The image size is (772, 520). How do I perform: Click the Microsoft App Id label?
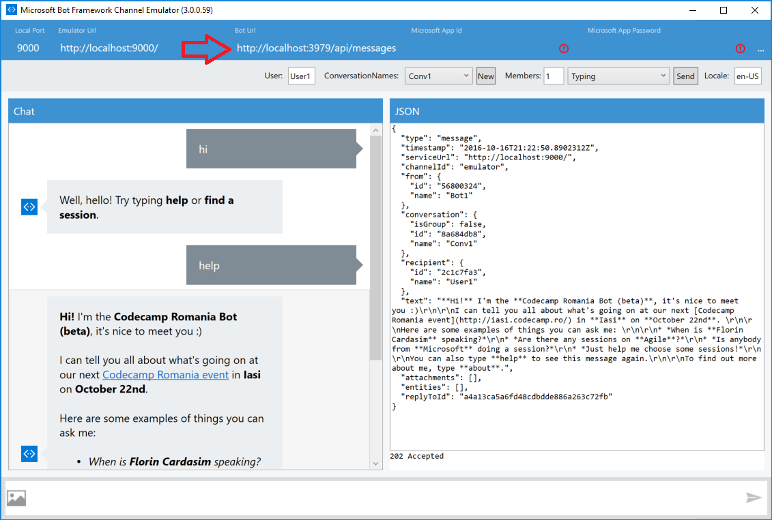click(x=436, y=31)
